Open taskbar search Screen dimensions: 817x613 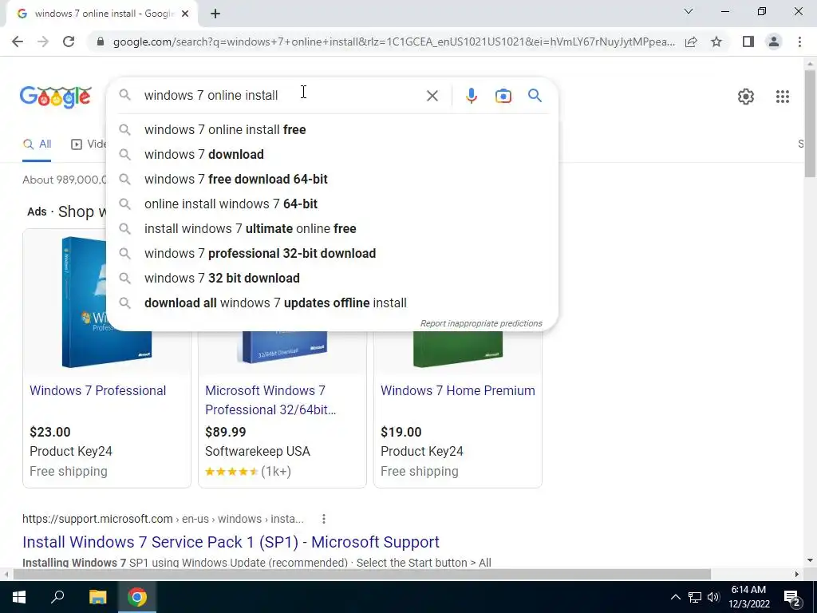point(57,597)
